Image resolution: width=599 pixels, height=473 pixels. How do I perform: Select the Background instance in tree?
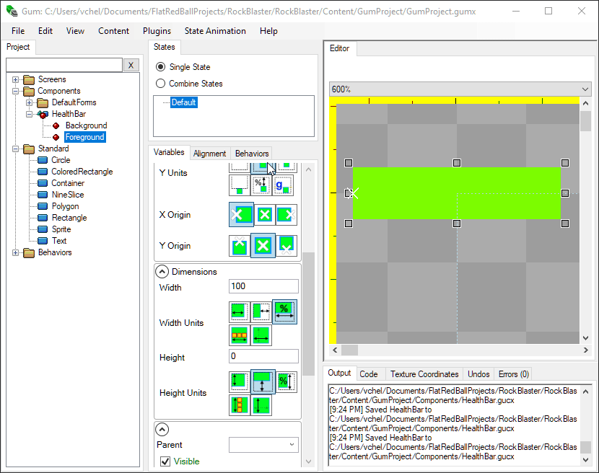coord(86,125)
